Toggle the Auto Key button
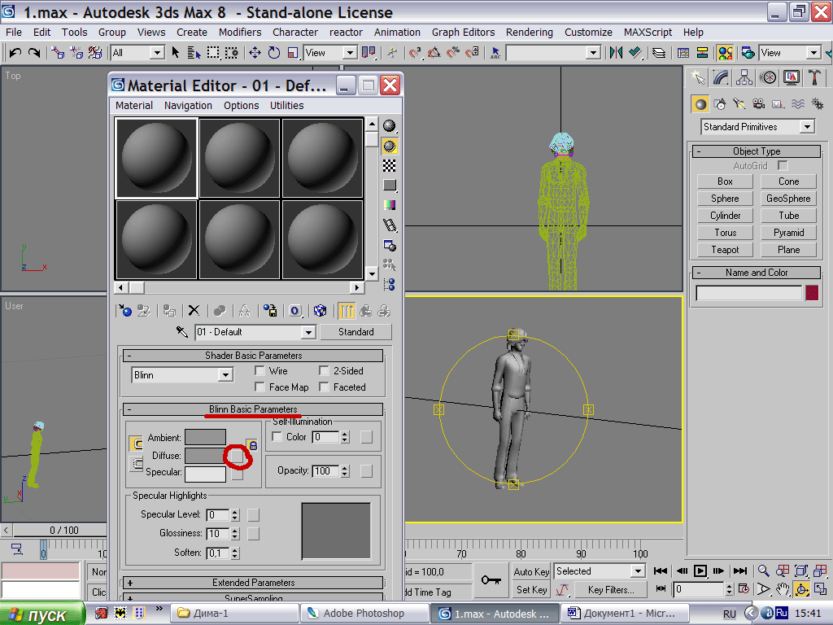 (x=531, y=572)
